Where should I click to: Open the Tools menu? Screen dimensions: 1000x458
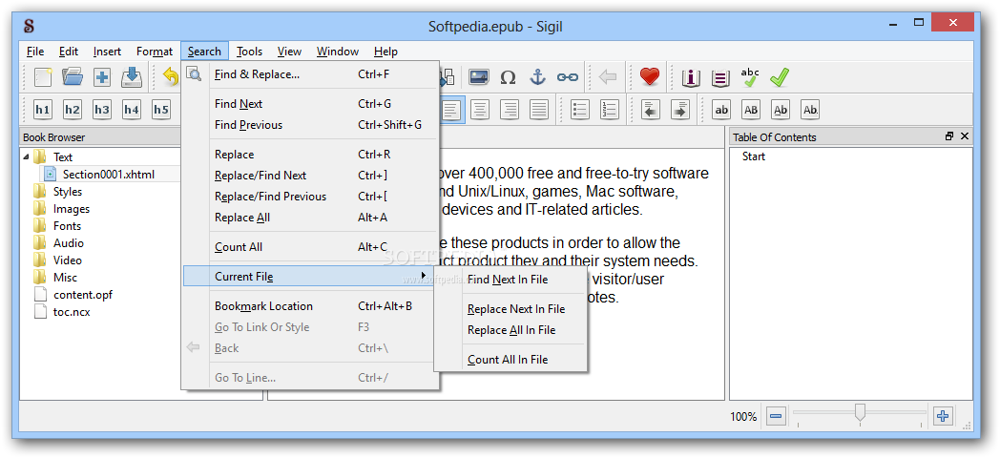249,52
